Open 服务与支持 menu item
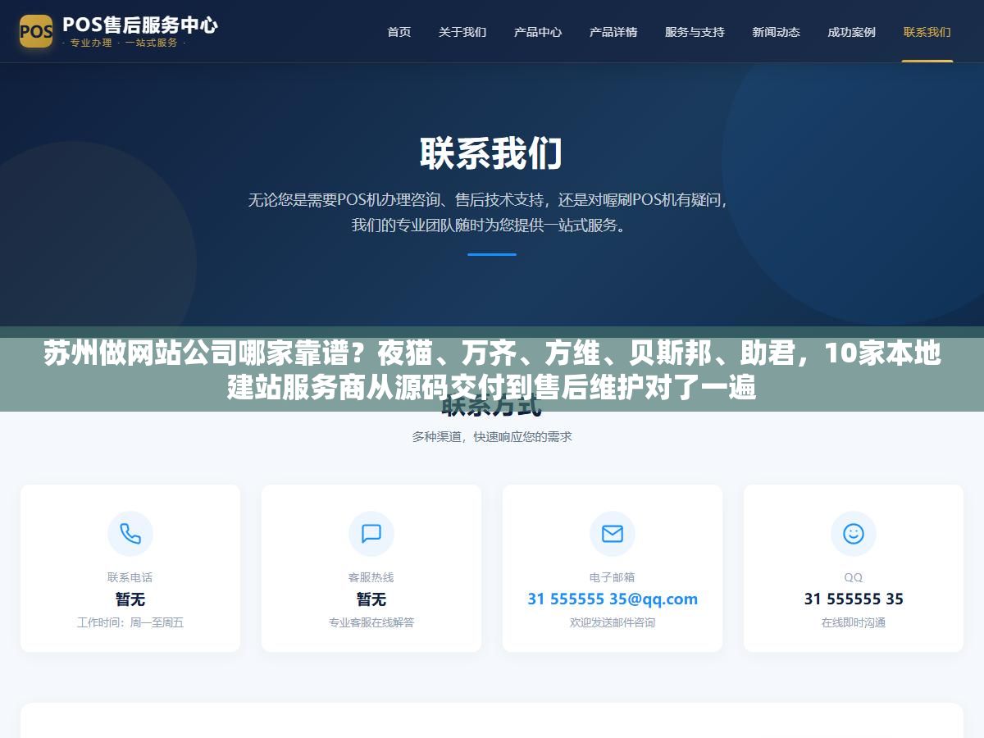The width and height of the screenshot is (984, 738). (x=695, y=32)
